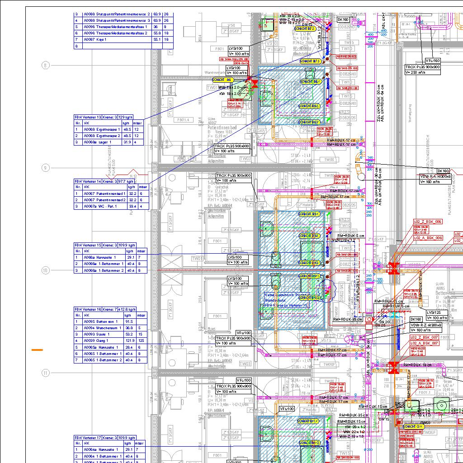The height and width of the screenshot is (463, 463).
Task: Click the red L02_A_BSK_006 tag
Action: click(x=428, y=238)
